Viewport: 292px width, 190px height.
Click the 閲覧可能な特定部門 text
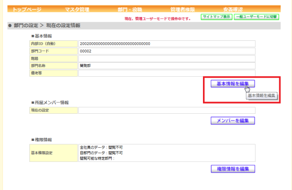pos(97,158)
